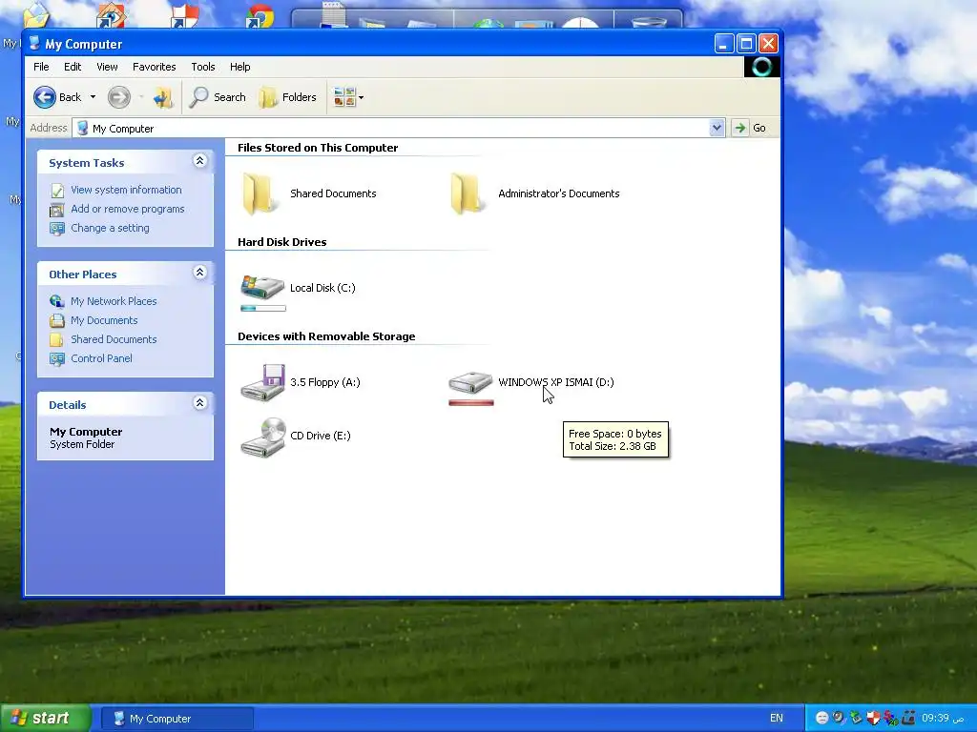Open the Search toolbar button
977x732 pixels.
pos(218,97)
